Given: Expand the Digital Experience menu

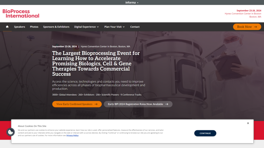Looking at the screenshot, I should click(87, 27).
